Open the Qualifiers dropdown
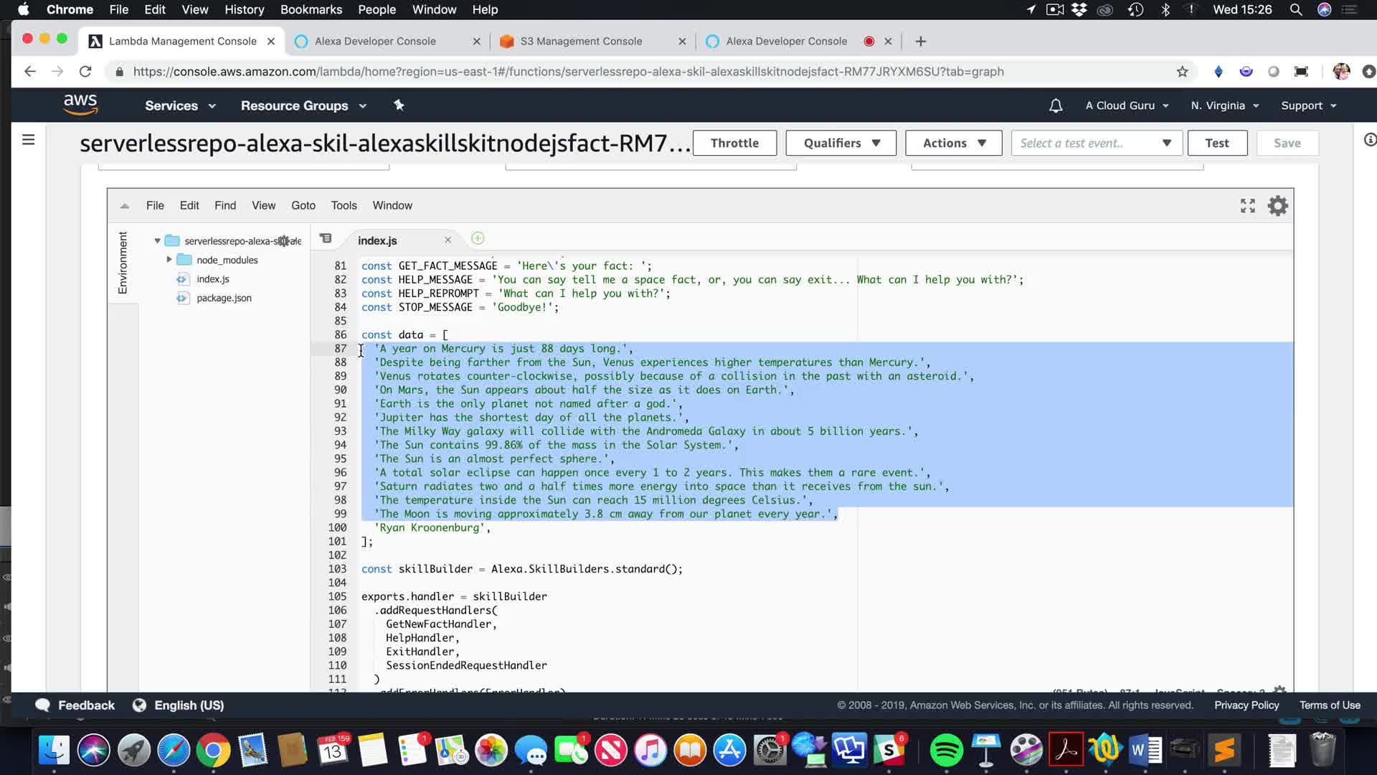Image resolution: width=1377 pixels, height=775 pixels. (x=841, y=143)
